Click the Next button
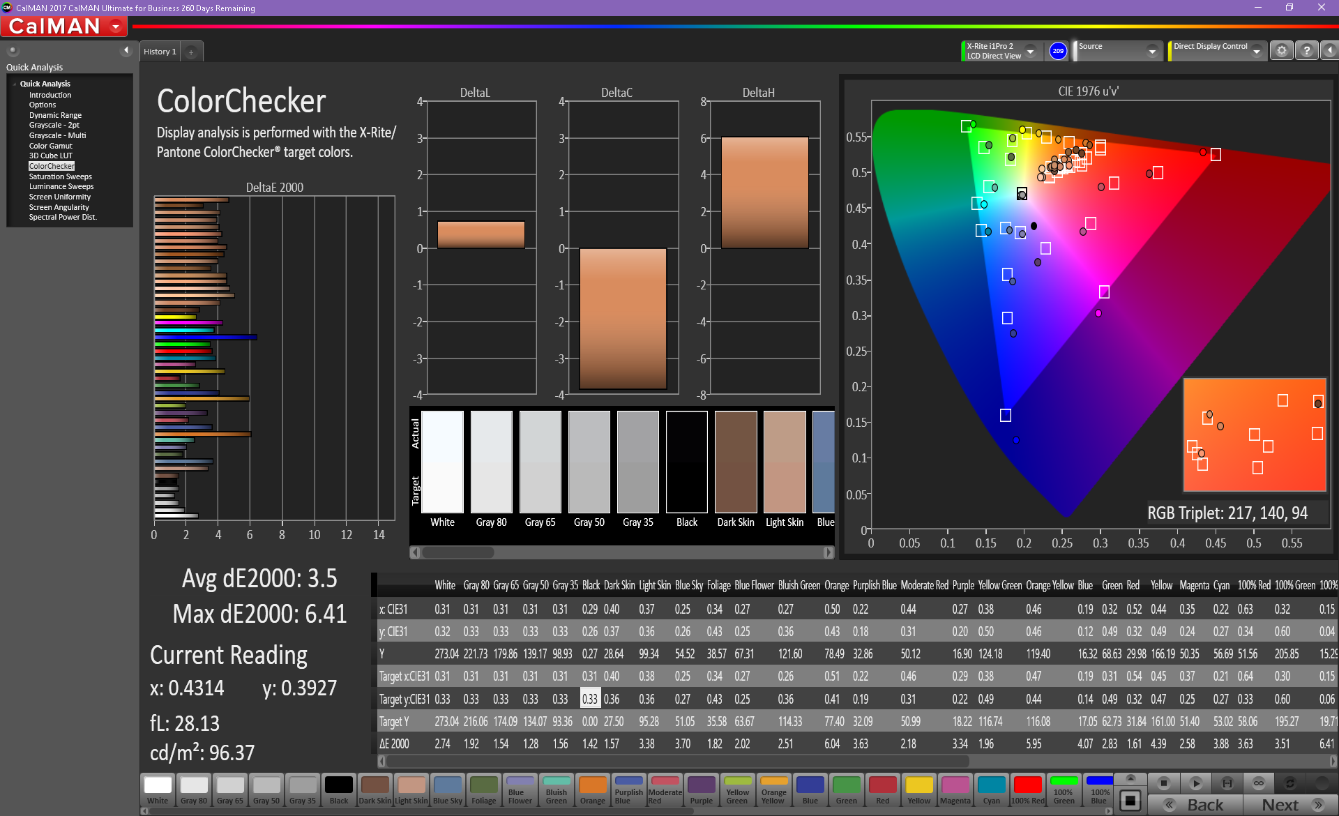 [1290, 805]
